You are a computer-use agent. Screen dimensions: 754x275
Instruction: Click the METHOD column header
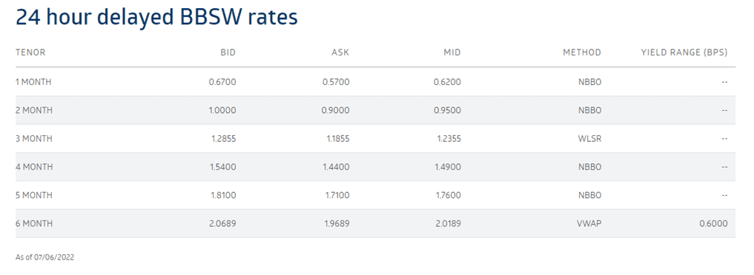582,52
